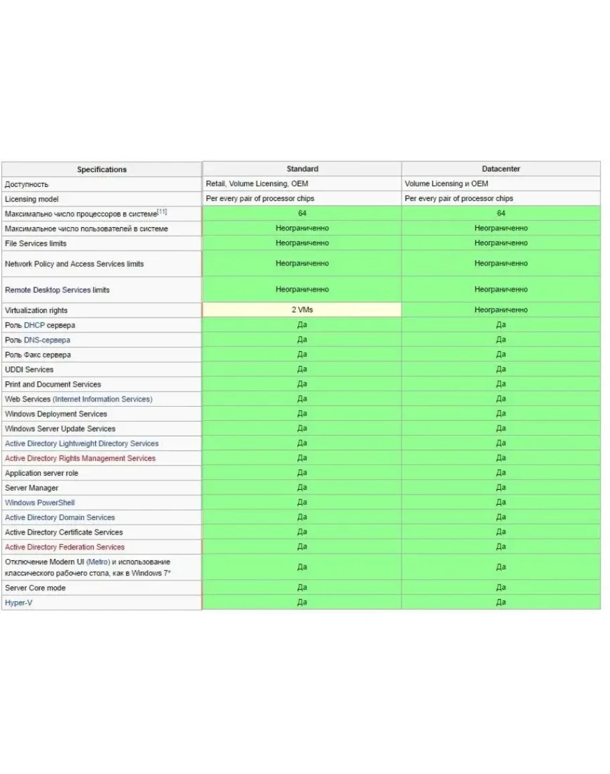Click the 2 VMs cell
The width and height of the screenshot is (610, 774).
tap(302, 310)
